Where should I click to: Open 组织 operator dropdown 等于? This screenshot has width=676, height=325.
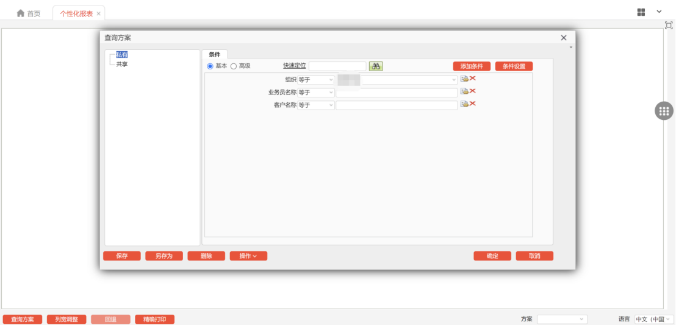point(316,80)
